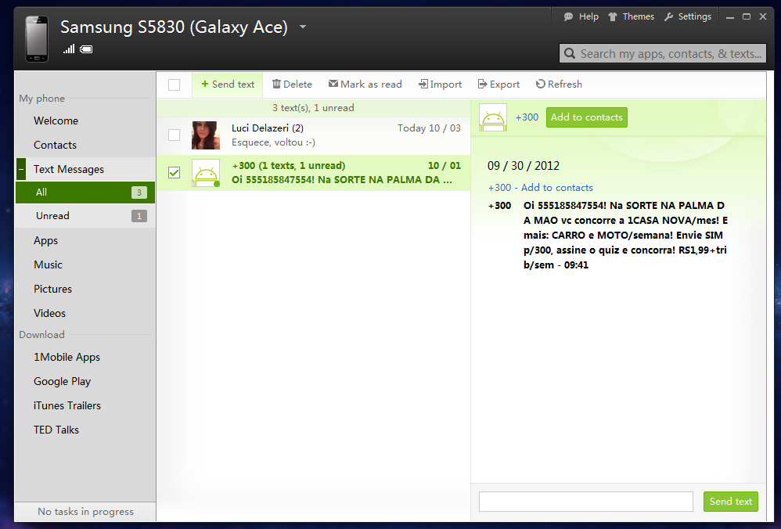
Task: Click No tasks in progress status
Action: pyautogui.click(x=85, y=512)
